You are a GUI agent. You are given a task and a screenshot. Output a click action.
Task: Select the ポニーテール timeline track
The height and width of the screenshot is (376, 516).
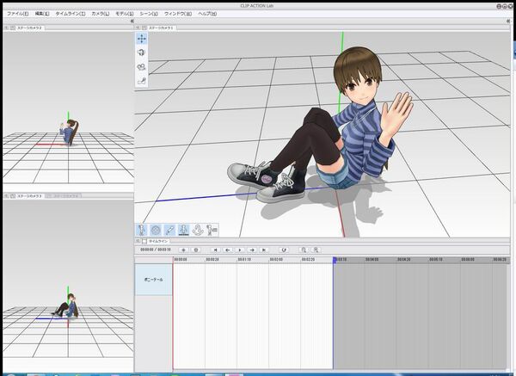tap(153, 279)
